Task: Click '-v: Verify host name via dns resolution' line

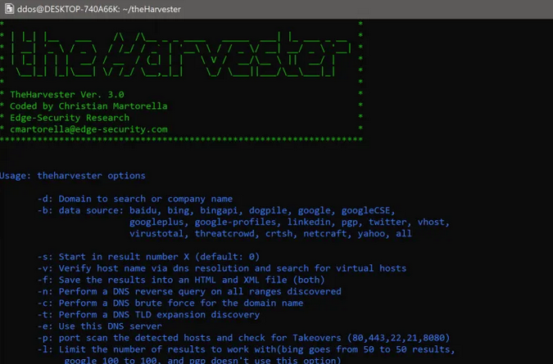Action: coord(222,268)
